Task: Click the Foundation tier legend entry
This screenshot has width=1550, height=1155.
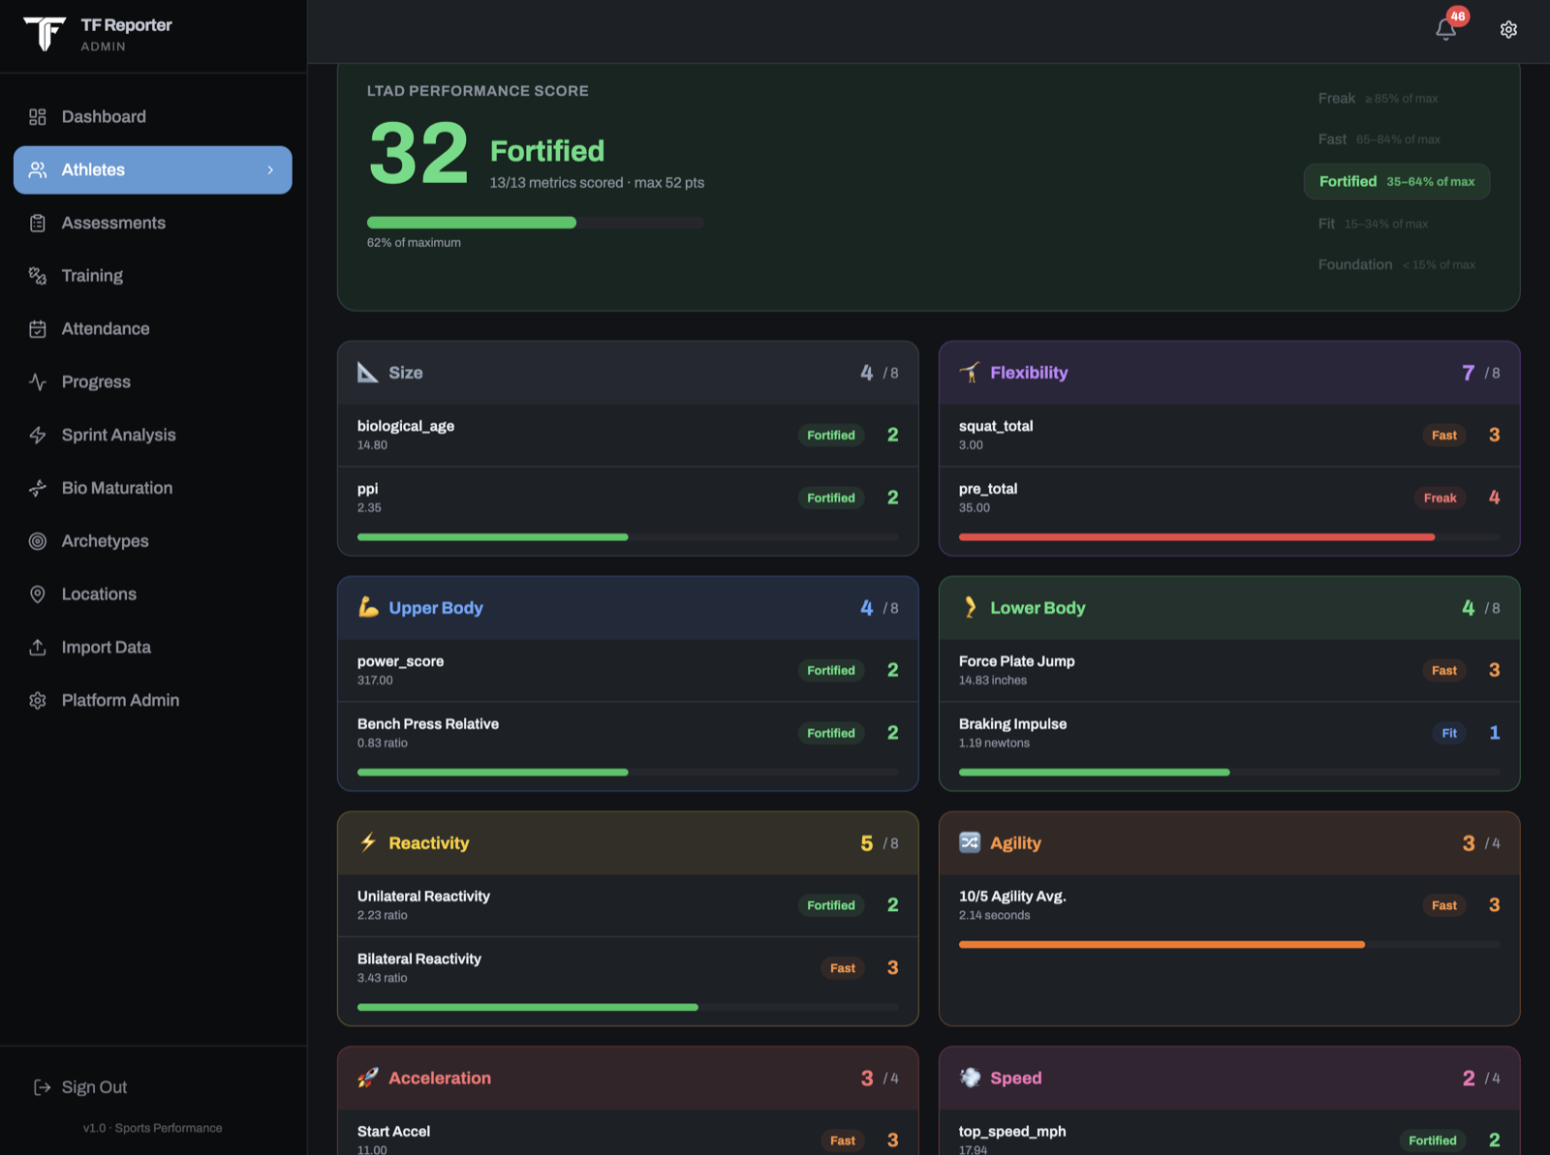Action: pos(1396,264)
